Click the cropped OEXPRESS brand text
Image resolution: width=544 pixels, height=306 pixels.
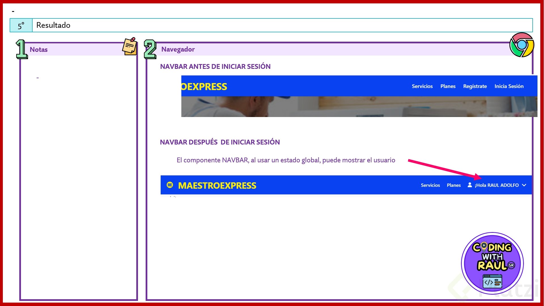coord(204,87)
